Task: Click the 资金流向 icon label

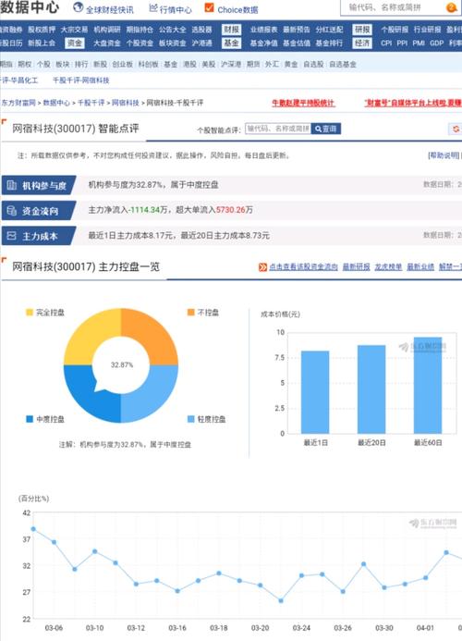Action: coord(39,211)
